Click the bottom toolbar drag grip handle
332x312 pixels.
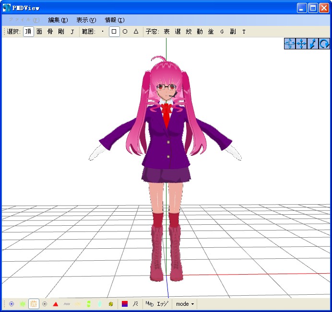4,304
